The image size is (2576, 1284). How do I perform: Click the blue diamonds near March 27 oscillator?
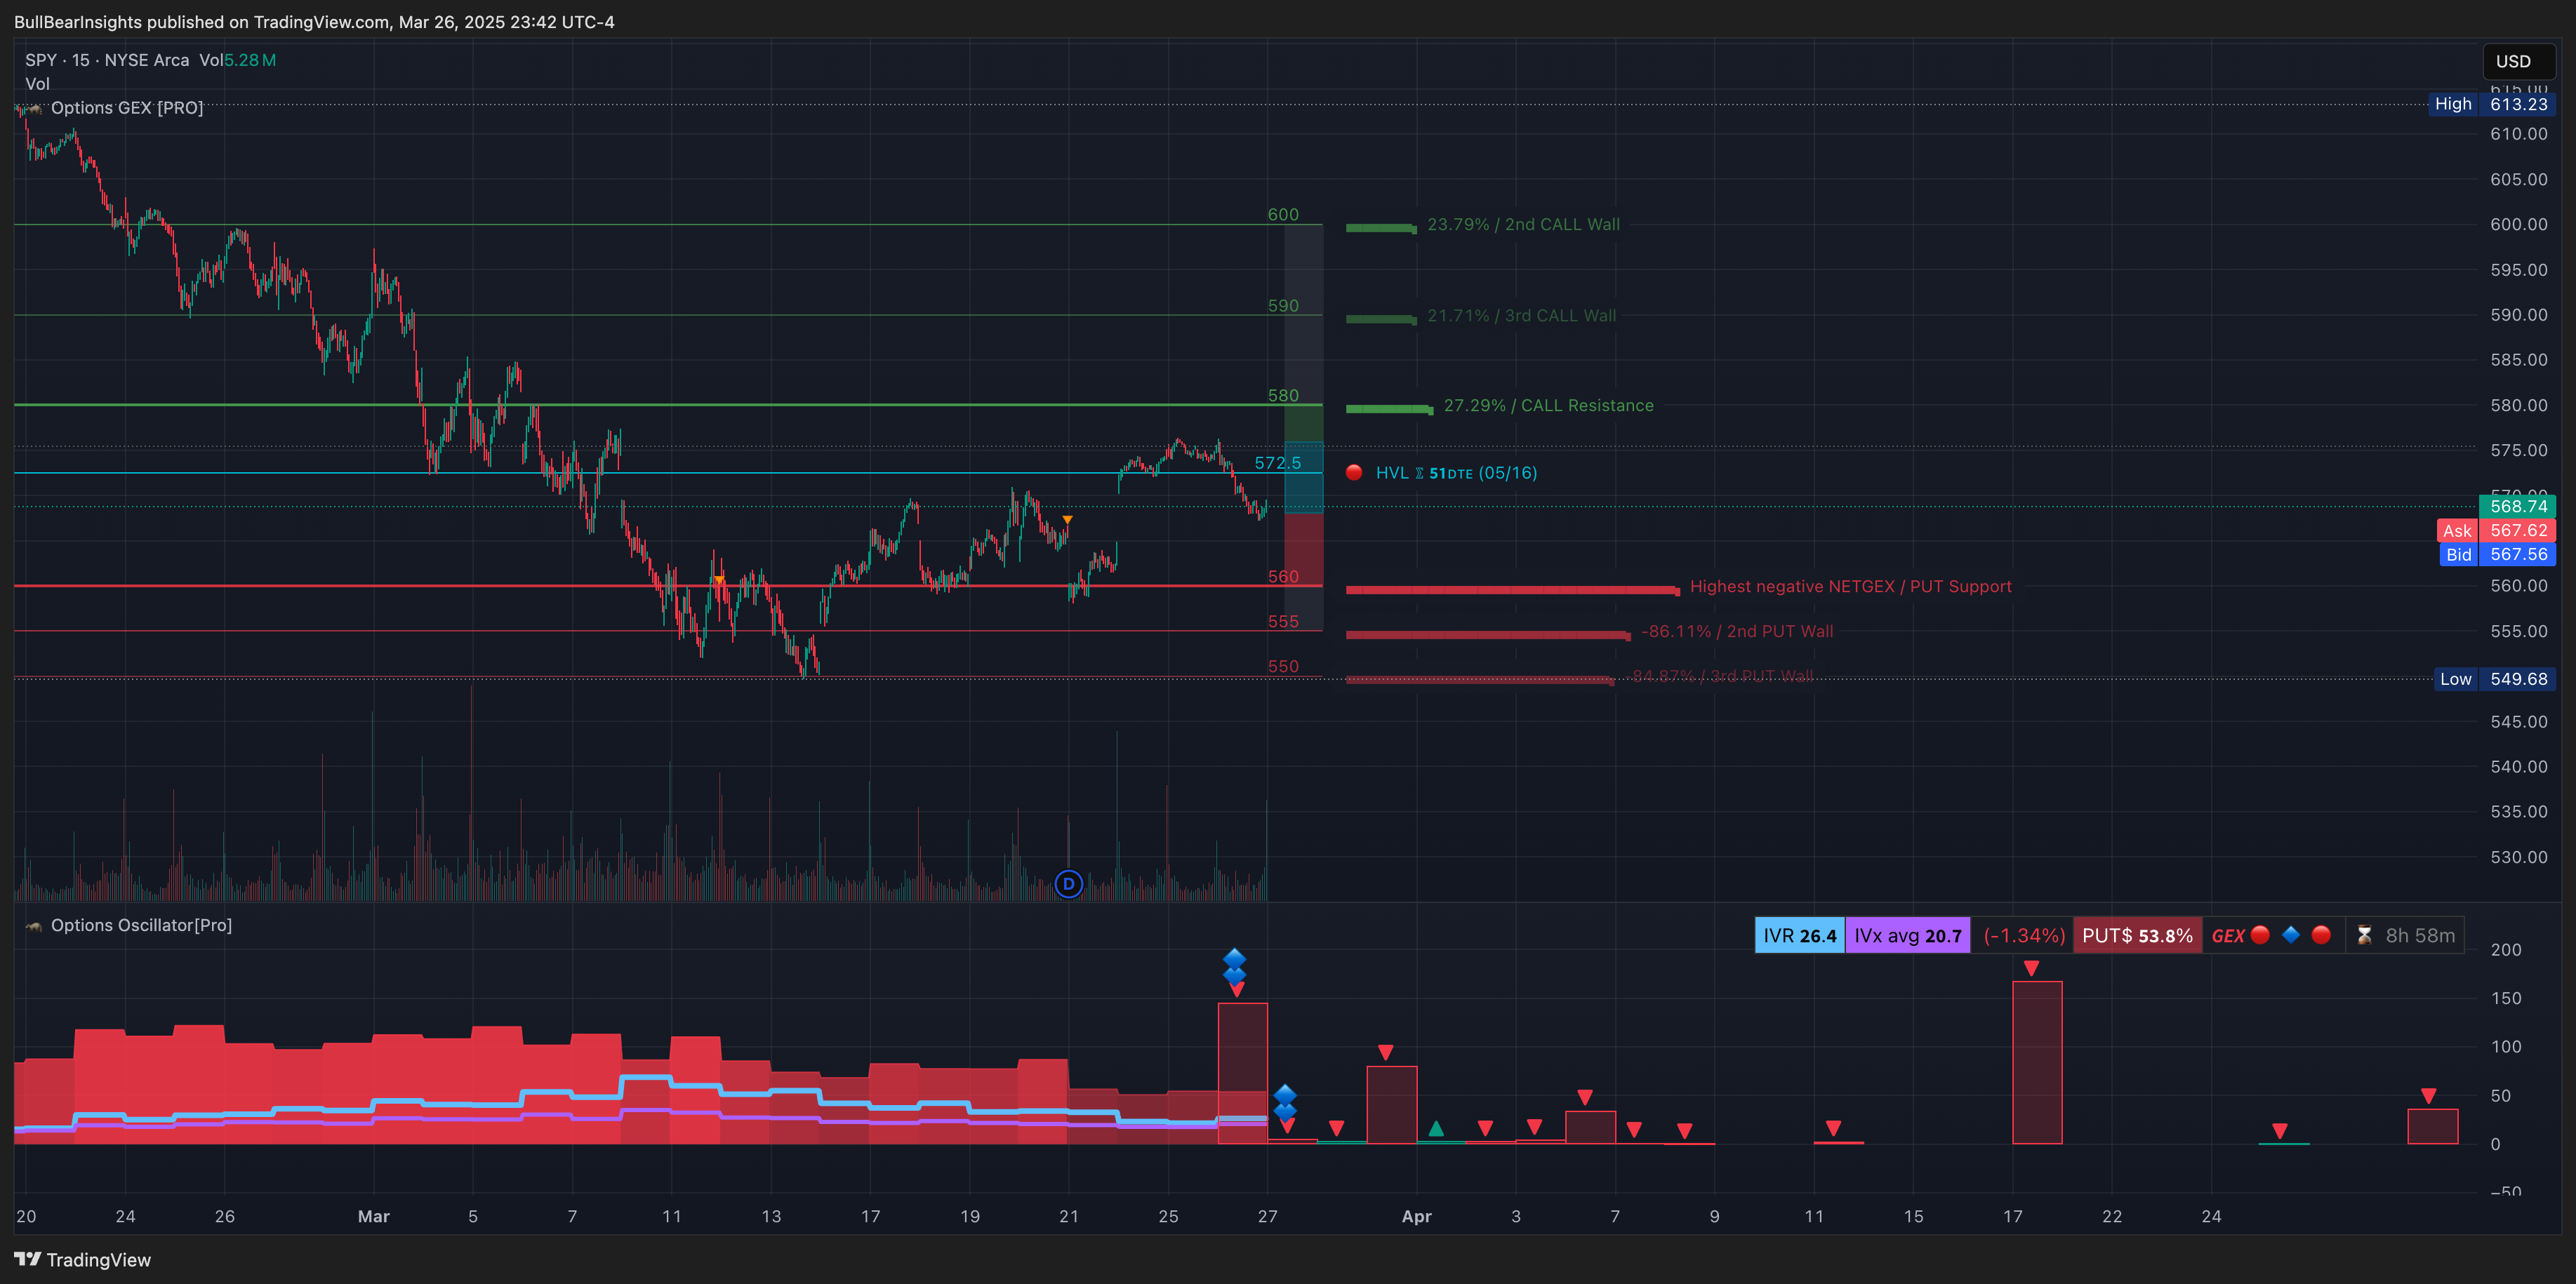click(x=1285, y=1102)
